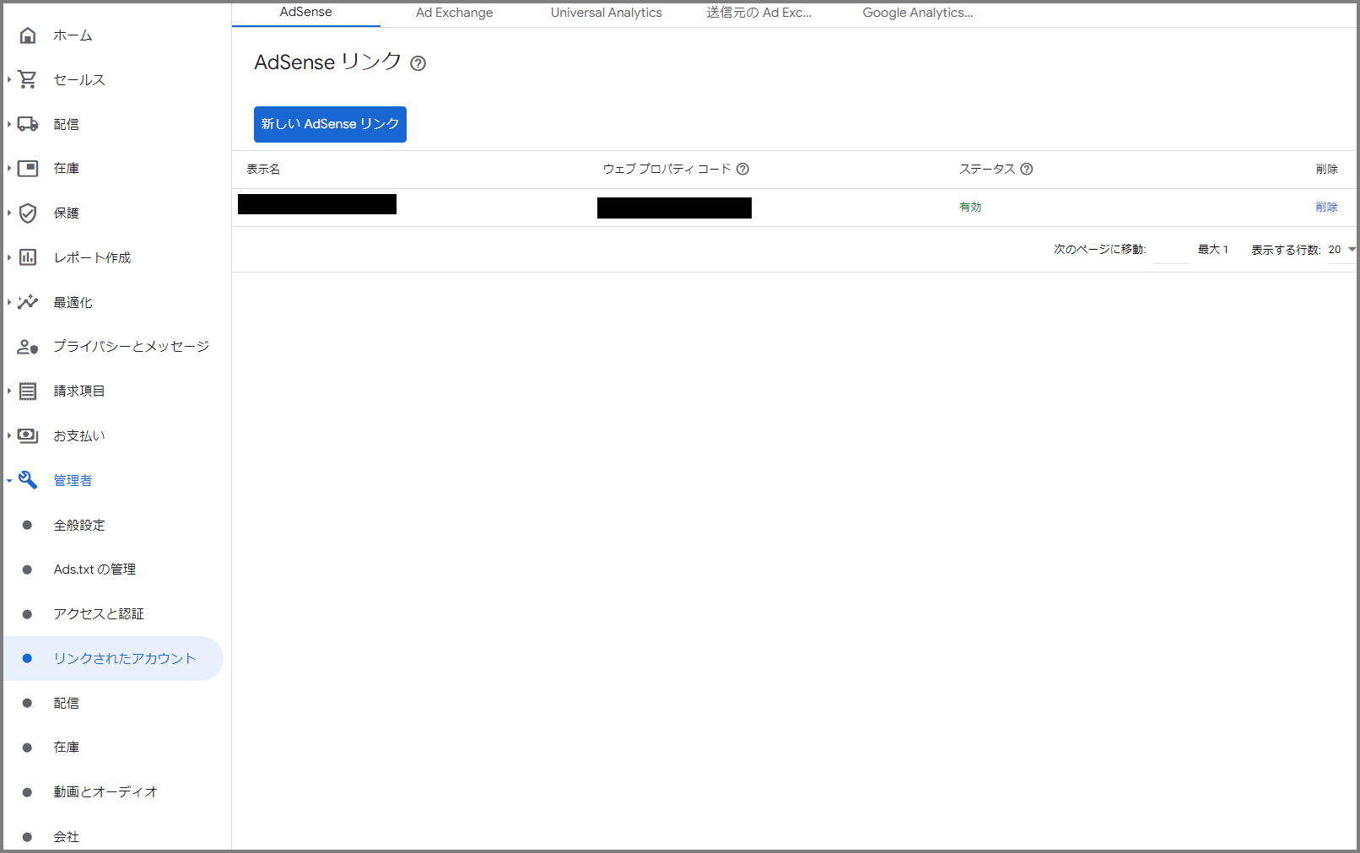Screen dimensions: 1360x853
Task: Click the shopping cart icon for セールス
Action: tap(28, 79)
